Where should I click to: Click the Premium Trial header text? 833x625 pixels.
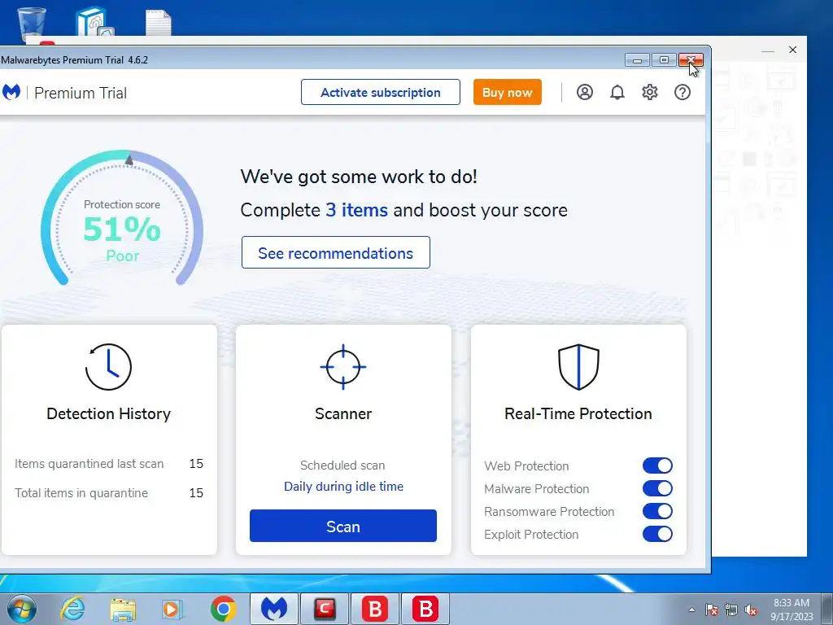coord(81,93)
